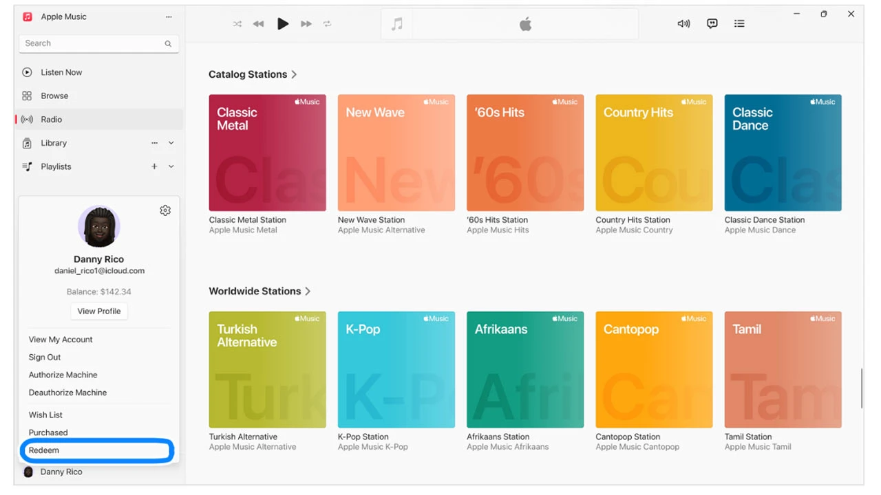Click the View Profile button

pyautogui.click(x=99, y=311)
